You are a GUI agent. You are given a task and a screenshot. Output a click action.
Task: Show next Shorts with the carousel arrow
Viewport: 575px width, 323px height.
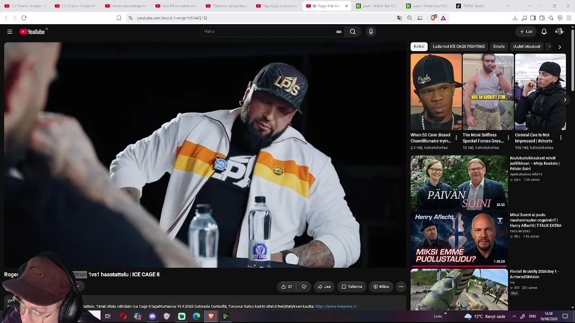[x=565, y=100]
